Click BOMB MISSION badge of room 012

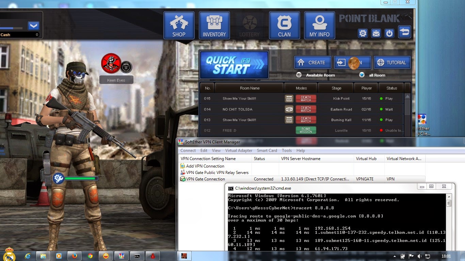(x=306, y=130)
